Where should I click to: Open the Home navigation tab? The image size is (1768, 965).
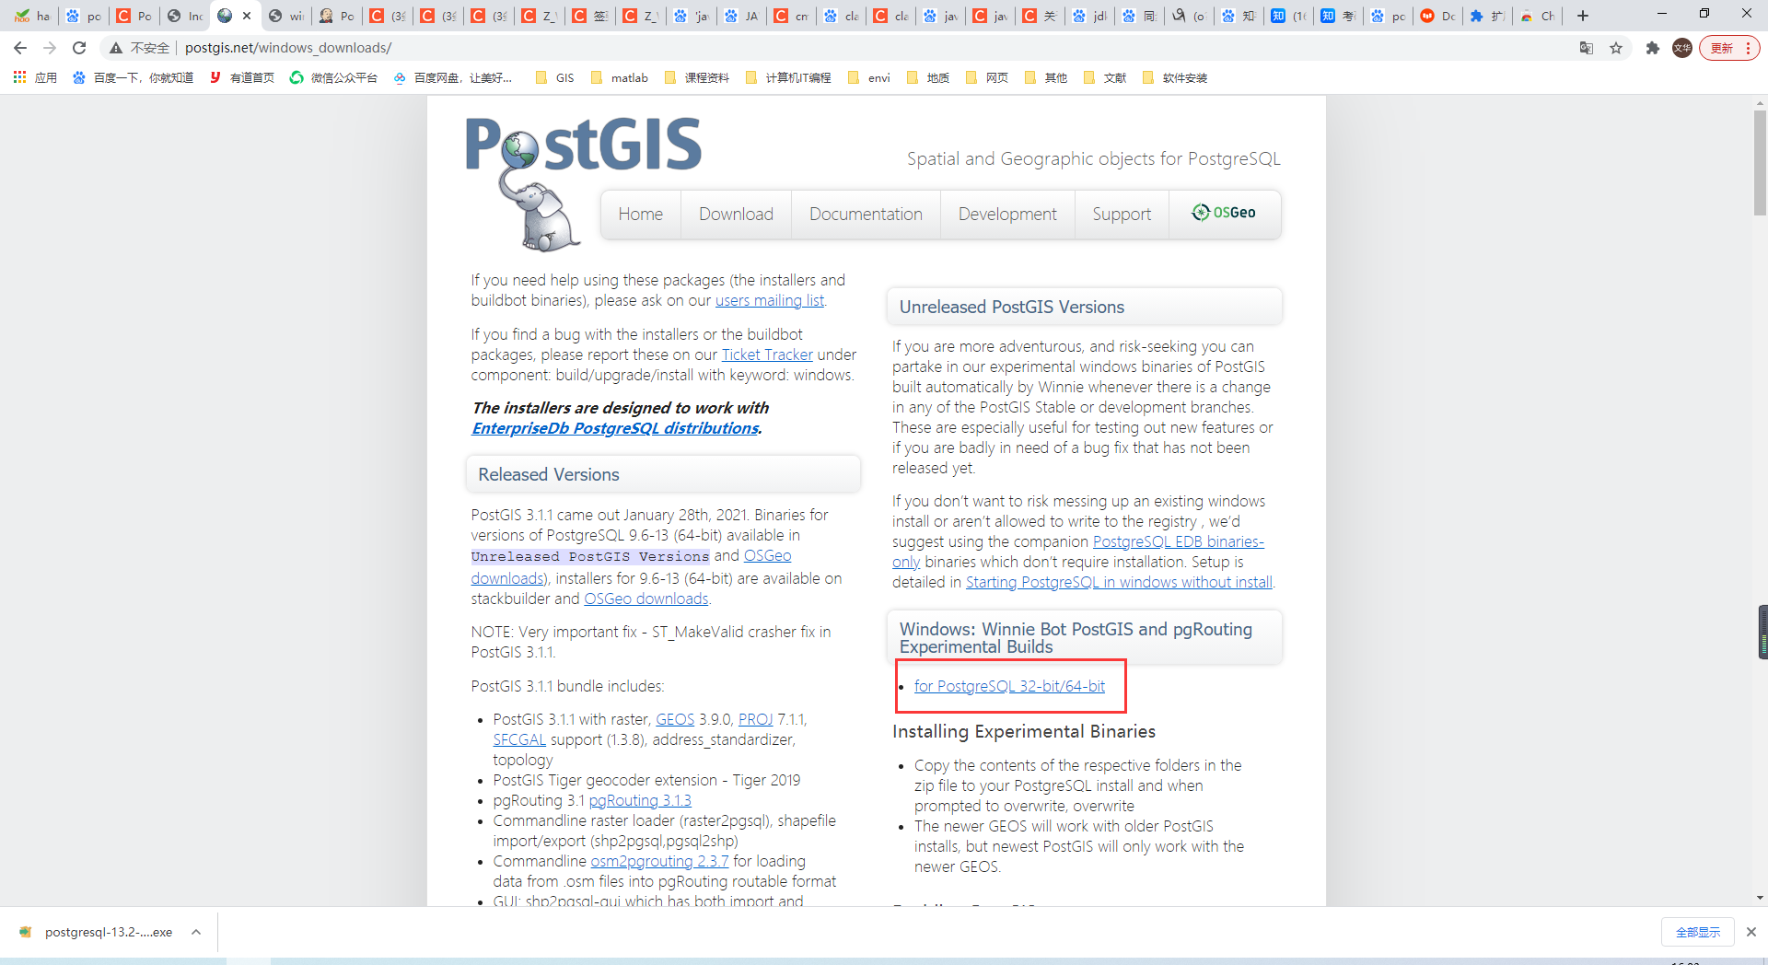640,215
